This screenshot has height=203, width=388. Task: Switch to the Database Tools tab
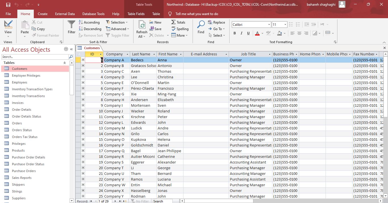tap(93, 14)
